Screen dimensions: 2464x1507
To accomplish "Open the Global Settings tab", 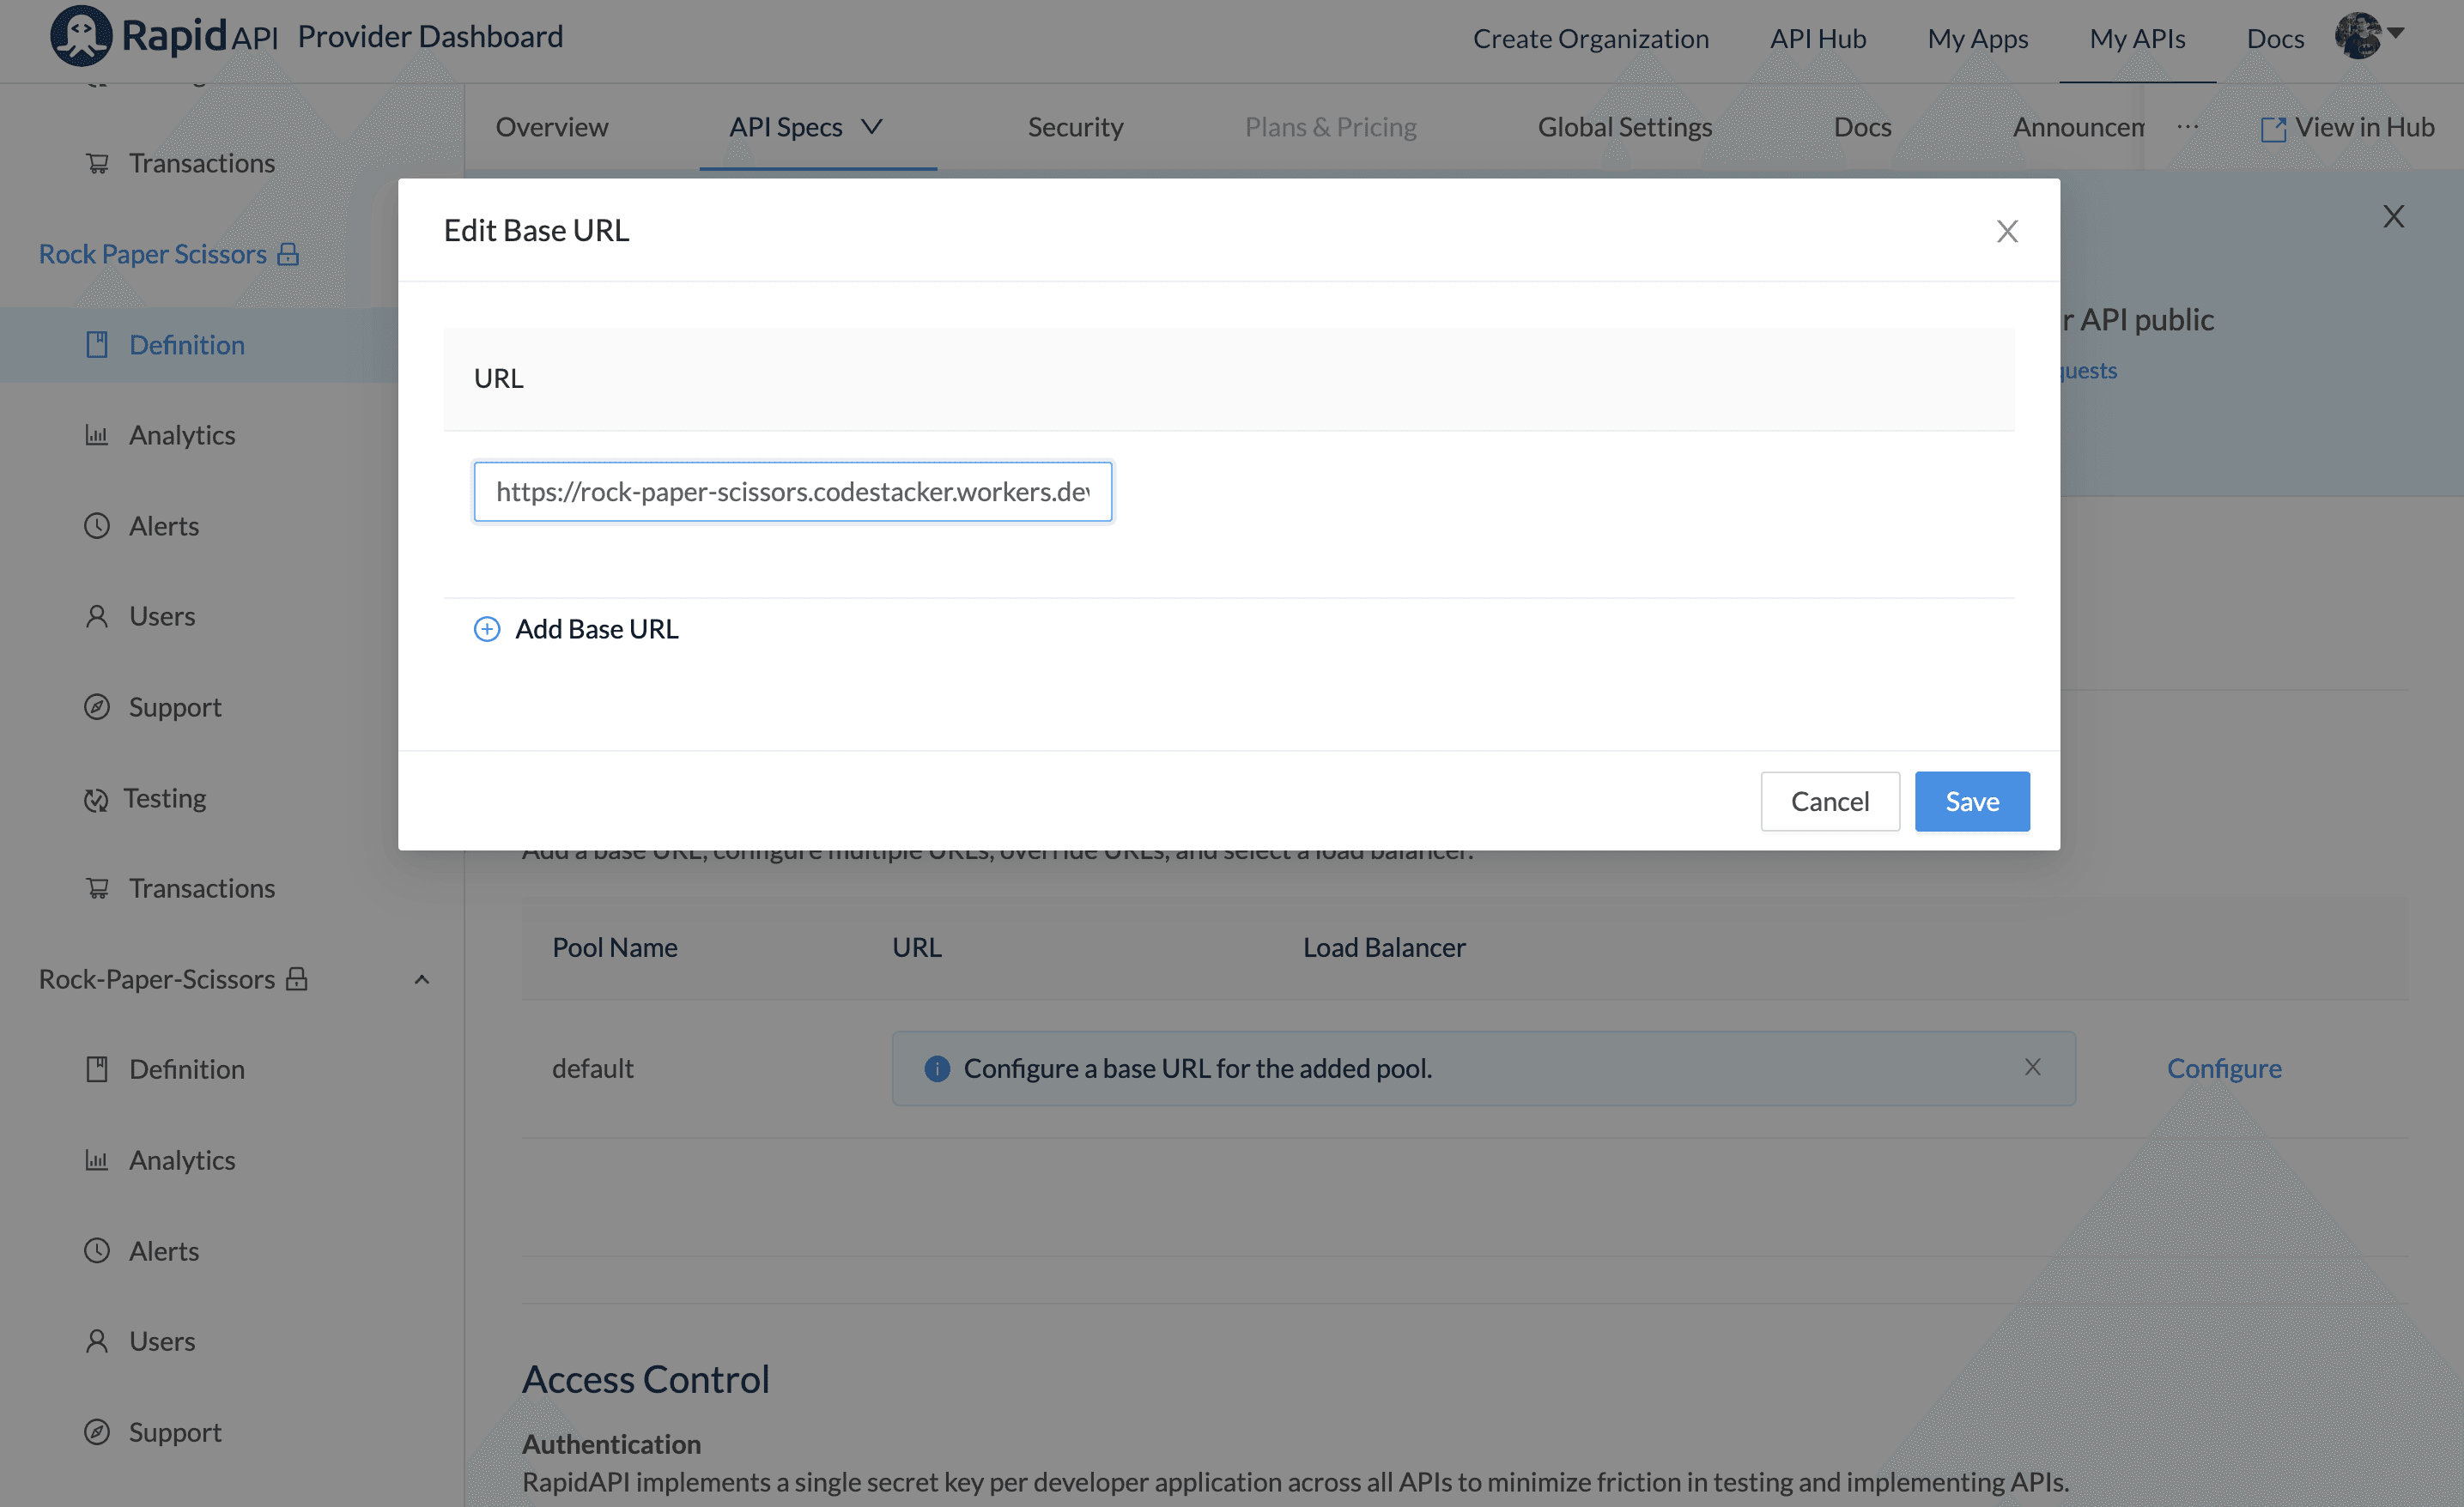I will tap(1625, 127).
